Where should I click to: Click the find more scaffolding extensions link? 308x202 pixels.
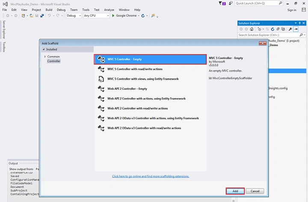(x=151, y=176)
